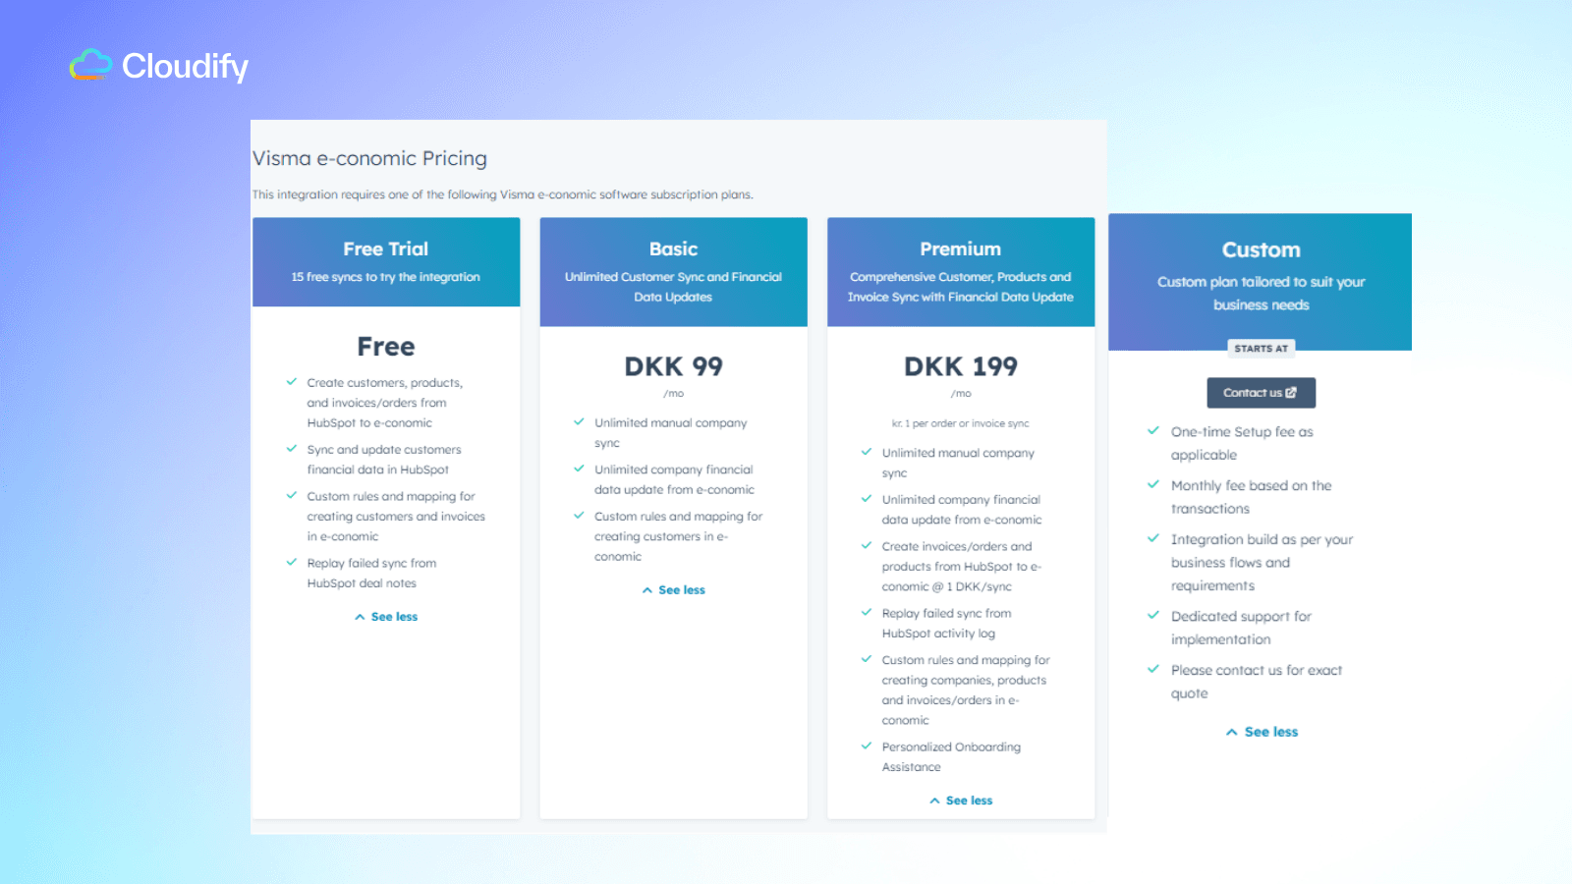Click '15 free syncs to try the integration' text
Screen dimensions: 1572x884
(x=386, y=277)
